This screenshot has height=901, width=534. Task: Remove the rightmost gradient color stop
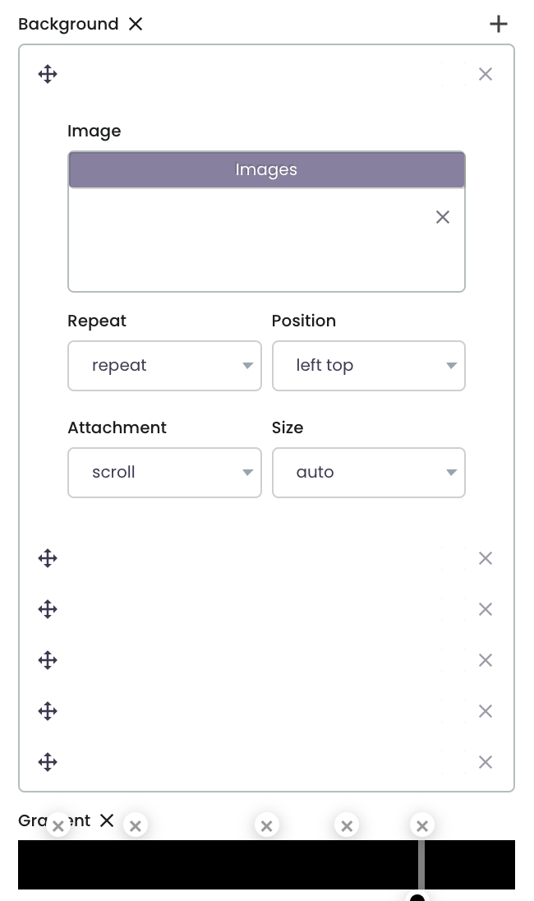pyautogui.click(x=422, y=825)
